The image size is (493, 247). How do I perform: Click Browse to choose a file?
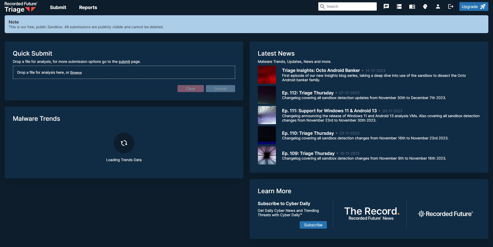(x=76, y=72)
